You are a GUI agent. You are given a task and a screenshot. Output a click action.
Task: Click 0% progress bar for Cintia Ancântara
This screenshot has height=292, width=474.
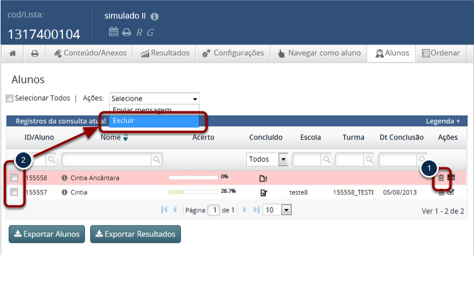click(193, 178)
